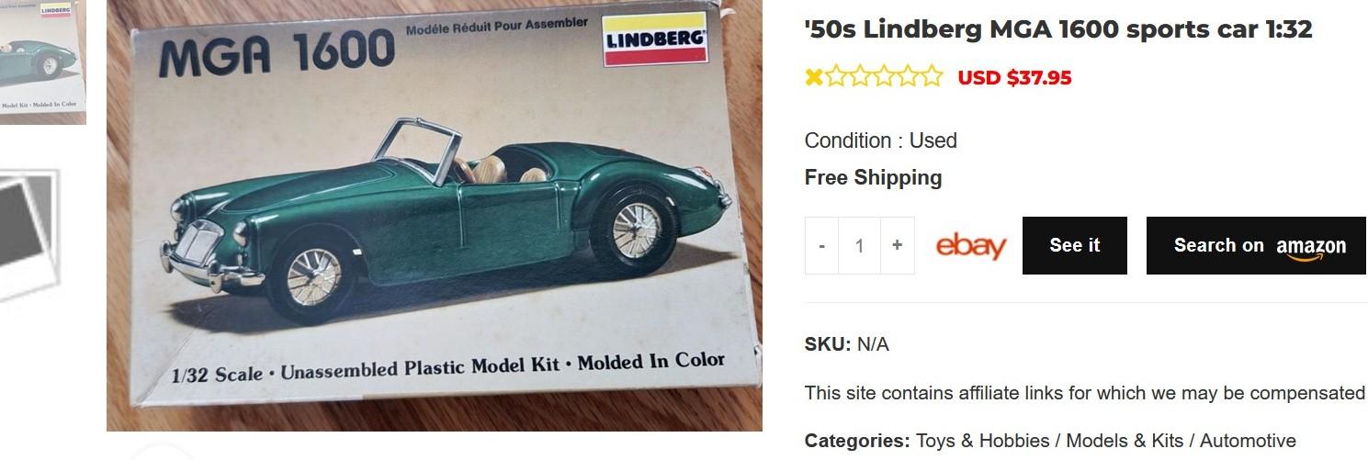Open the Automotive category link
Viewport: 1368px width, 460px height.
1248,441
